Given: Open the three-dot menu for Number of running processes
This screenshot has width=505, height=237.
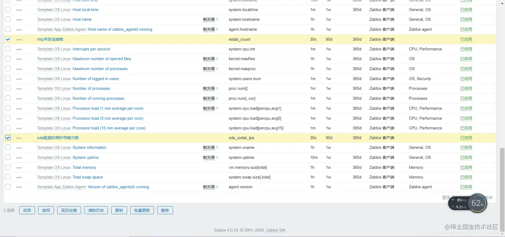Looking at the screenshot, I should pyautogui.click(x=19, y=99).
